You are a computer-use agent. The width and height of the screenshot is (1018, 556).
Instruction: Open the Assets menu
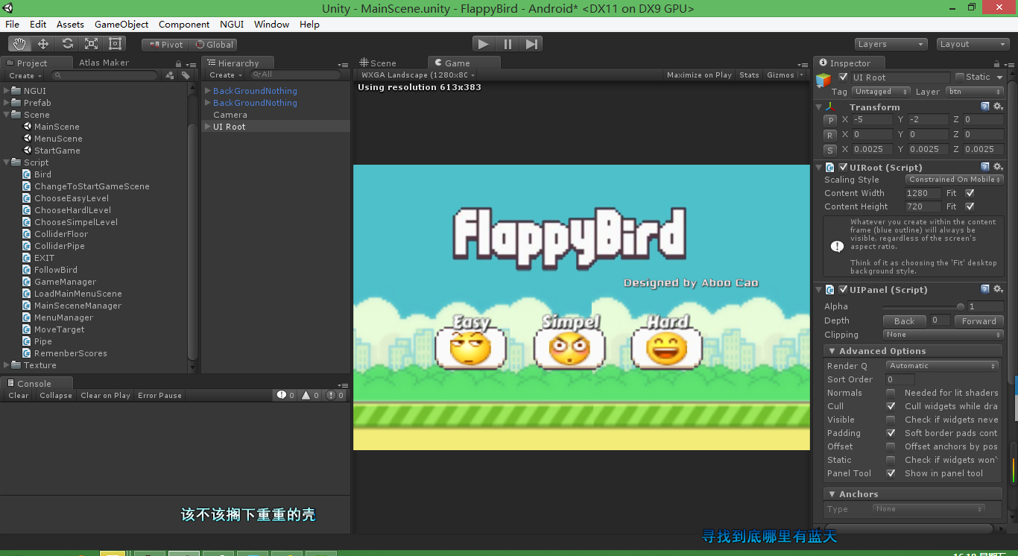pos(71,25)
